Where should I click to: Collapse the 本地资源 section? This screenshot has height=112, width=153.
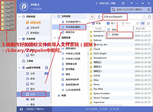[20, 39]
